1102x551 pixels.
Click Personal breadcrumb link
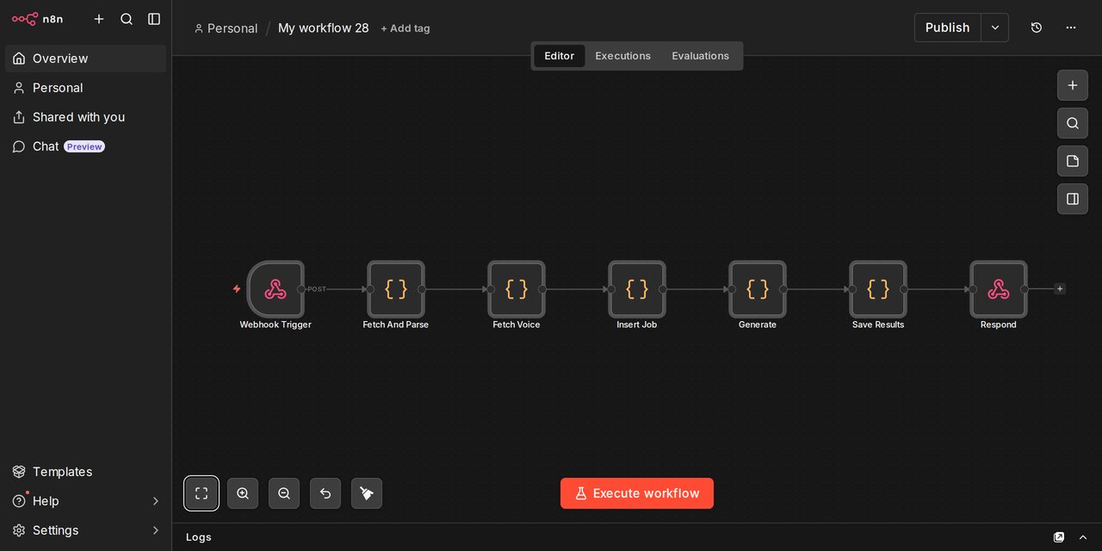tap(226, 28)
